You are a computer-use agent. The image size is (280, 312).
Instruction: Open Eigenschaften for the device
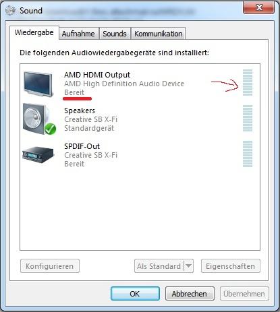(231, 266)
